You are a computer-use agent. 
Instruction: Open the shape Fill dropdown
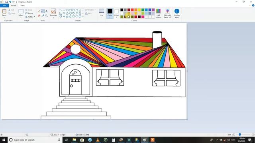[x=88, y=13]
